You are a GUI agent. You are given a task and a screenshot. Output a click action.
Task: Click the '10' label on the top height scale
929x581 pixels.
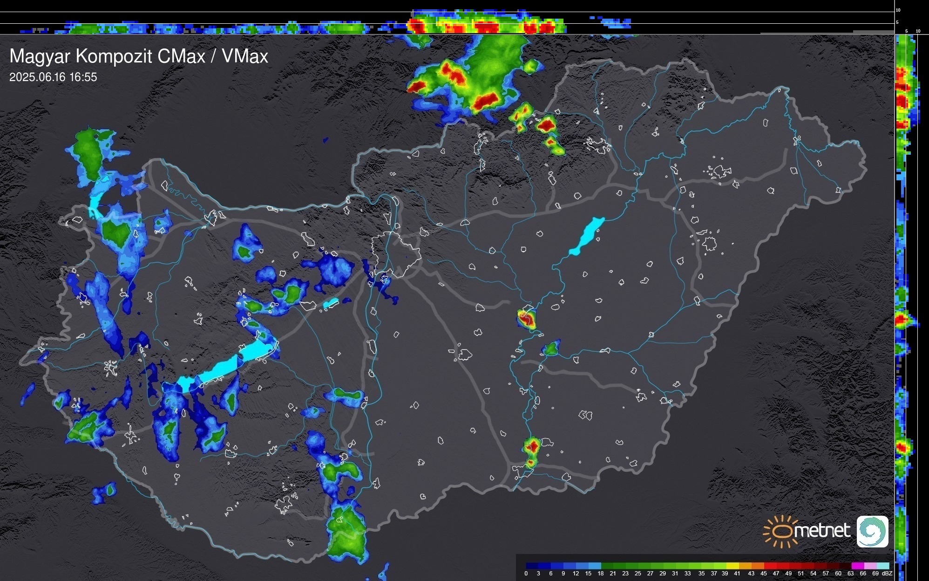click(898, 10)
